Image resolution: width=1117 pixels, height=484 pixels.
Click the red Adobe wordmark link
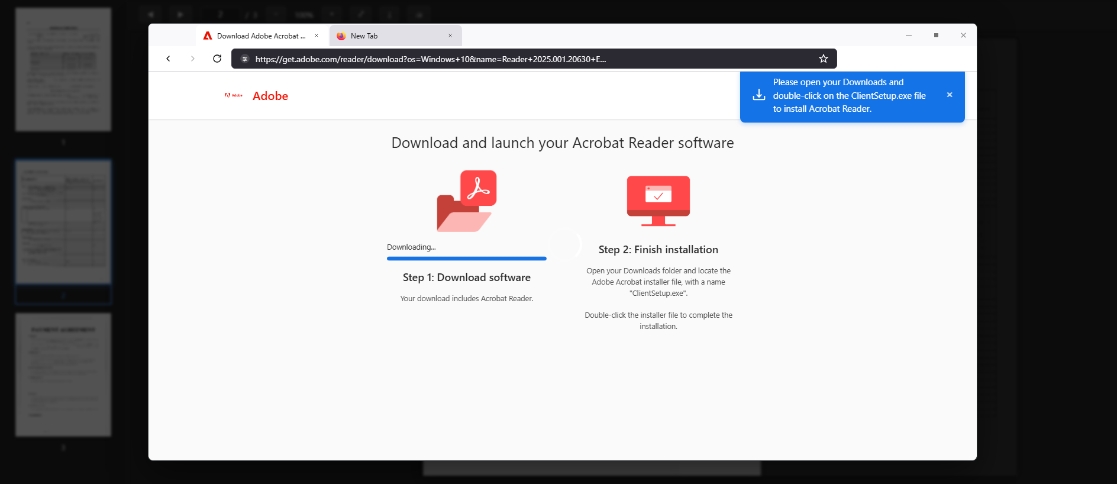click(x=270, y=96)
